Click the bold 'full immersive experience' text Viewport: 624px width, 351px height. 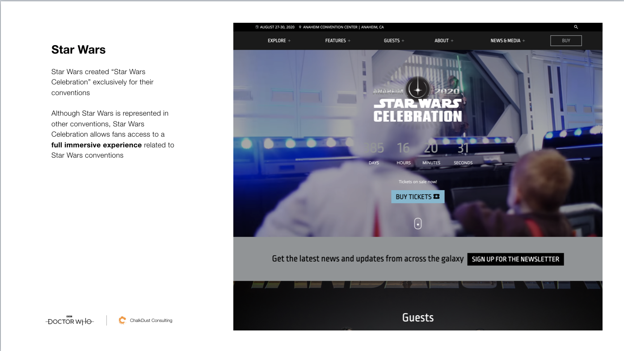(x=97, y=145)
